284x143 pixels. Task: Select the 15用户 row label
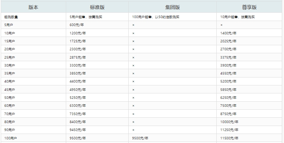(9, 41)
